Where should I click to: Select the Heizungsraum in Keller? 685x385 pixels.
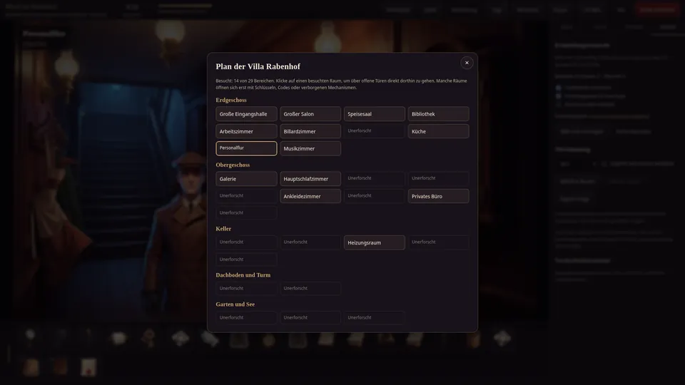[375, 242]
